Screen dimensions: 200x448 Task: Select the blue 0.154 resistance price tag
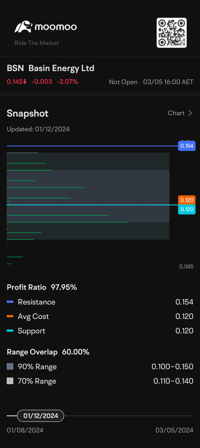(x=187, y=146)
